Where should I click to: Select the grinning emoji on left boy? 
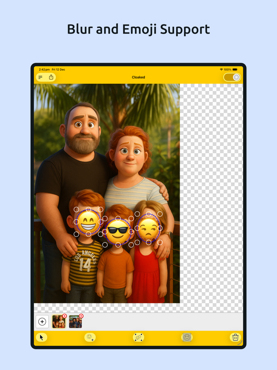pos(88,222)
